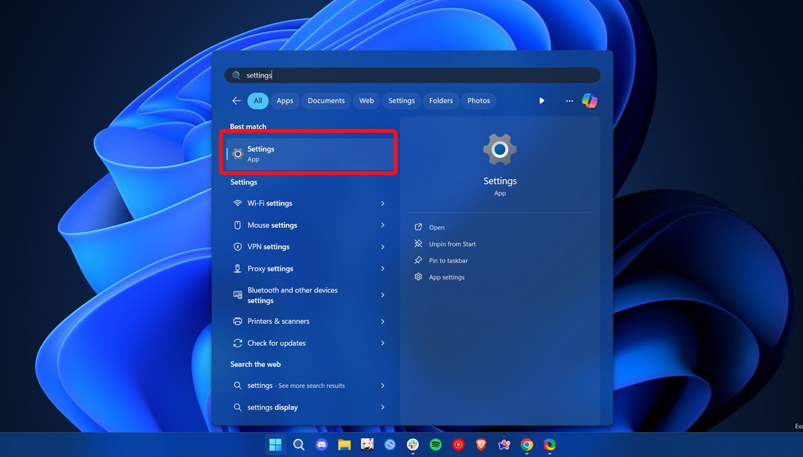Switch to the Web filter tab

pyautogui.click(x=367, y=101)
